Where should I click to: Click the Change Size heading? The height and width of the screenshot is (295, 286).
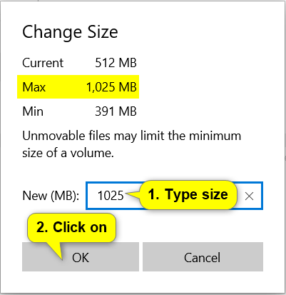(x=70, y=32)
